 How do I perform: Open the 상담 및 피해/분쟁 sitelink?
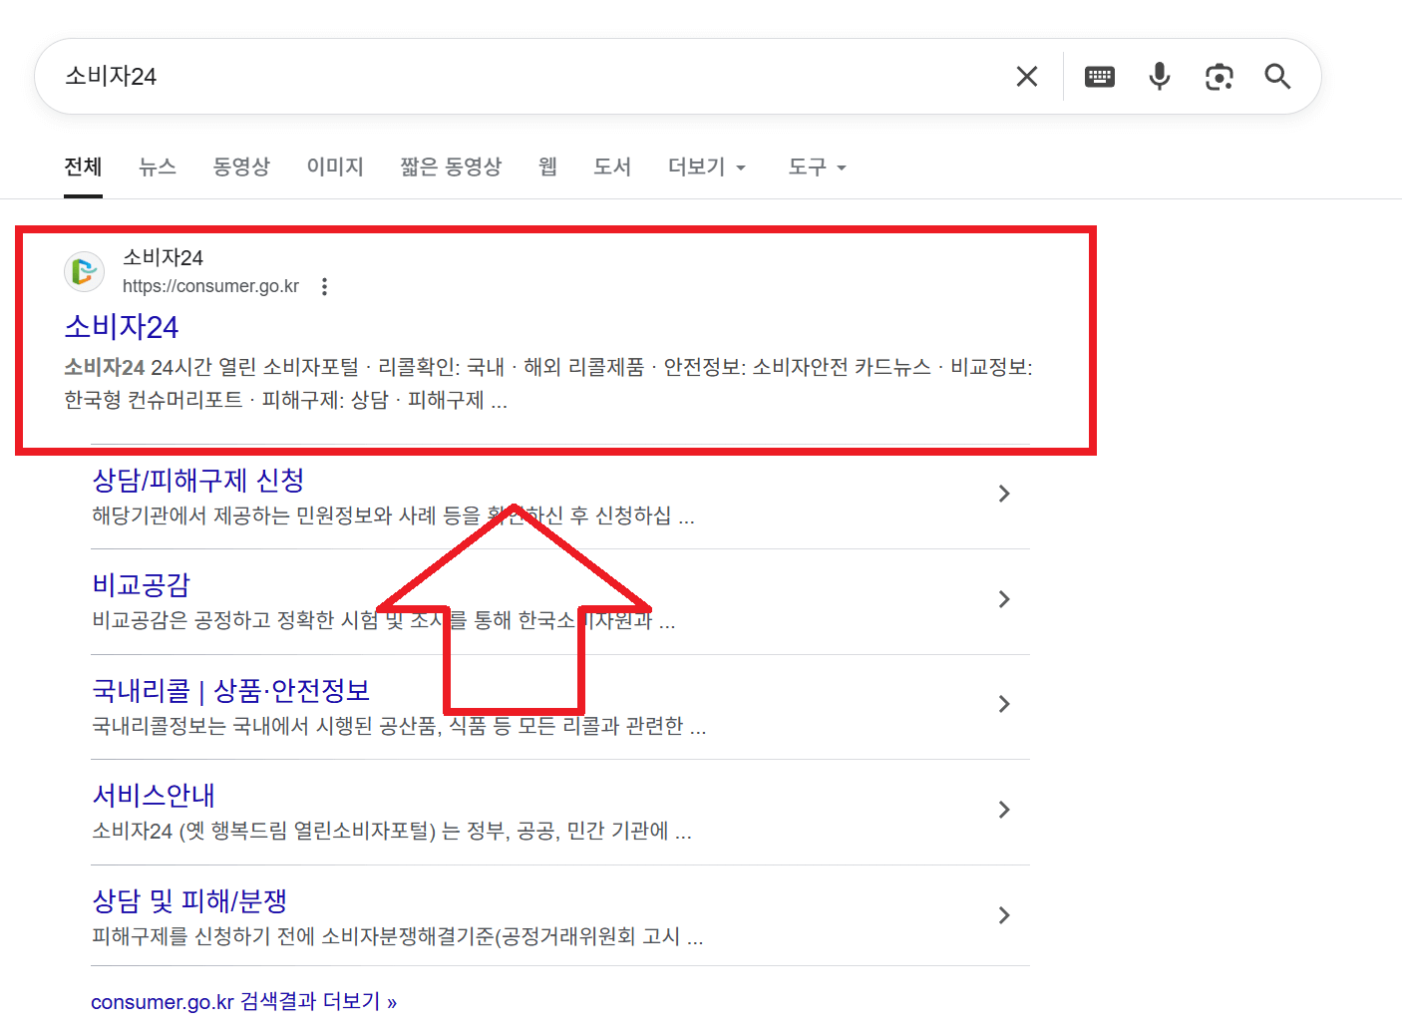[188, 900]
